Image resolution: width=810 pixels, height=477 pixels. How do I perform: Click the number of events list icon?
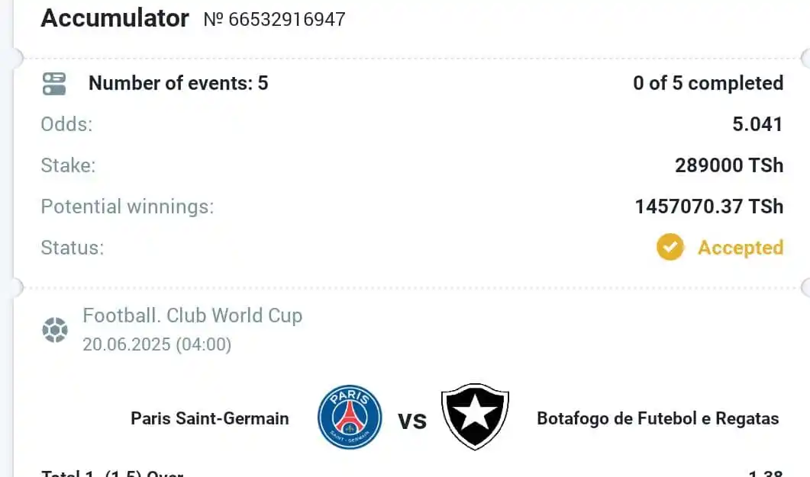[x=54, y=84]
